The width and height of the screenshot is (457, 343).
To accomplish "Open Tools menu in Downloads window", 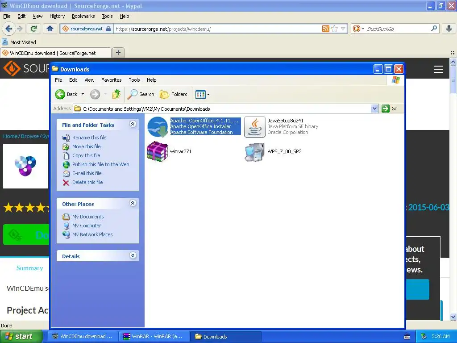I will (x=134, y=80).
